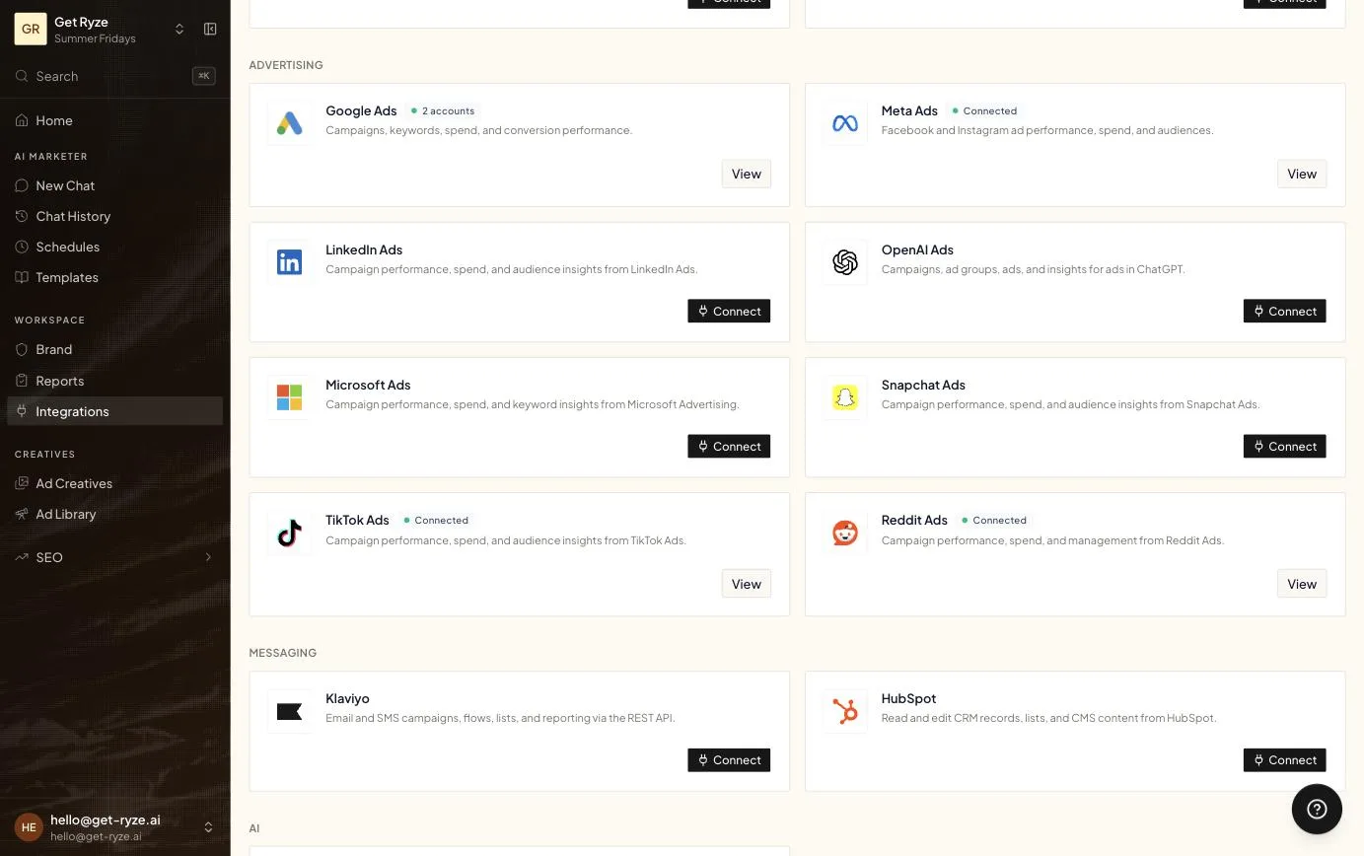
Task: Click the 'Klaviyo' title text
Action: coord(347,698)
